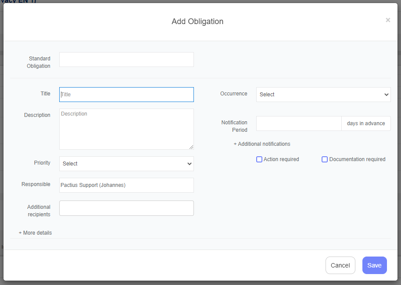Open the Occurrence dropdown

point(323,95)
